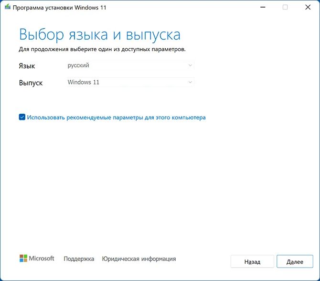
Task: Click the Язык label
Action: pyautogui.click(x=27, y=66)
